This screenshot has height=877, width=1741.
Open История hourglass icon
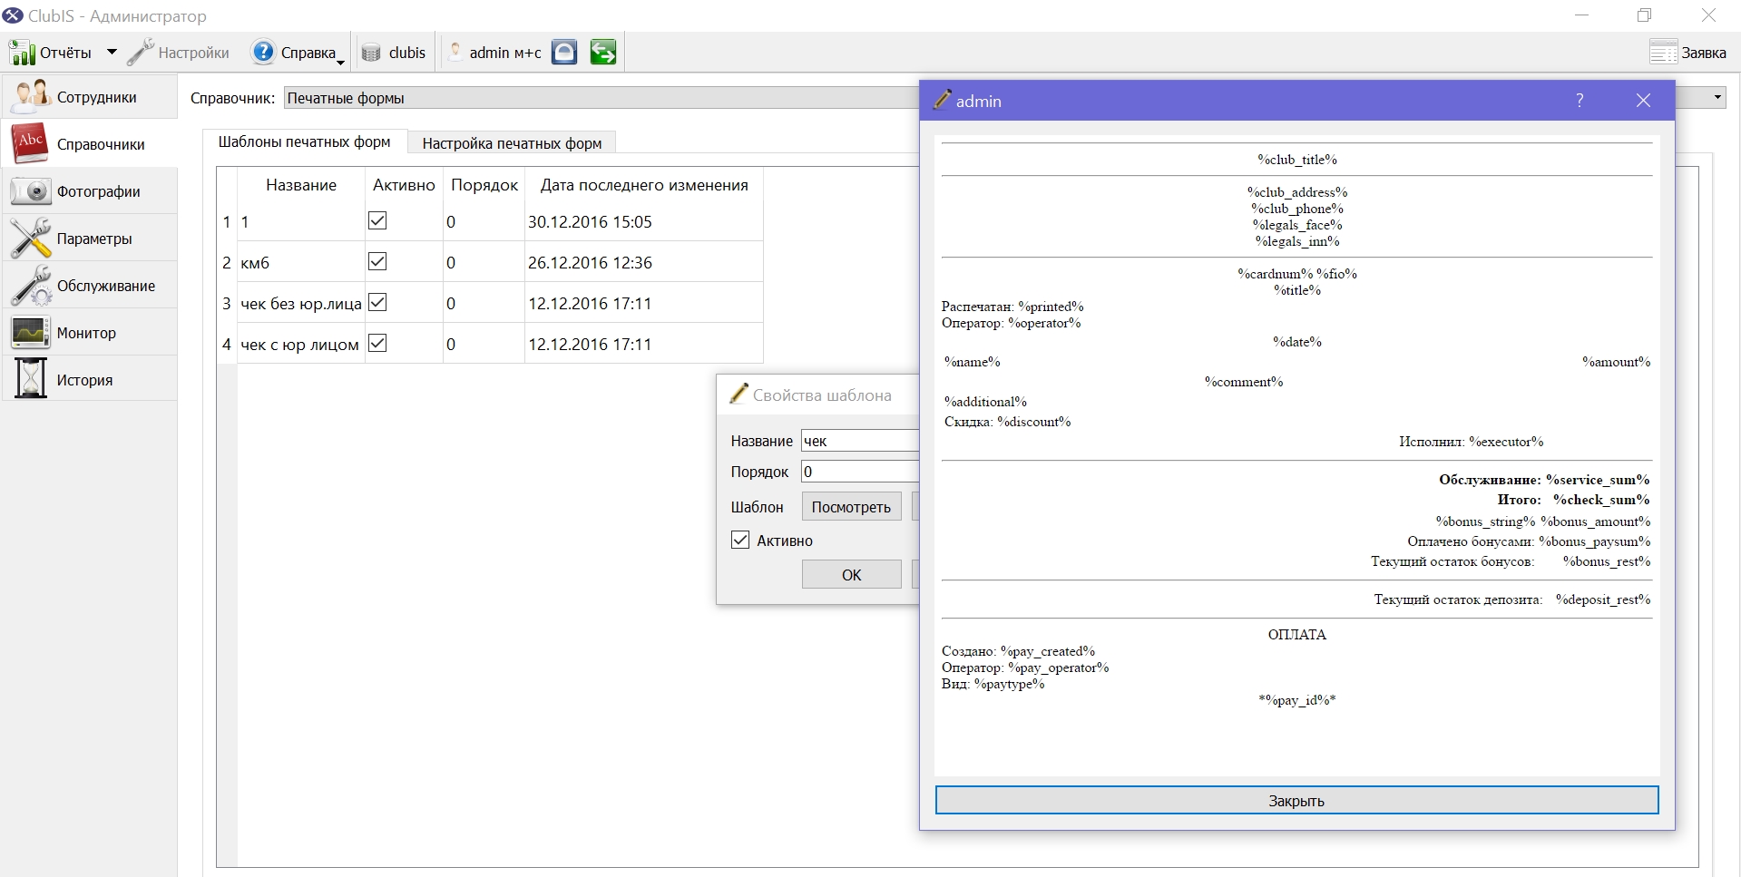coord(30,379)
